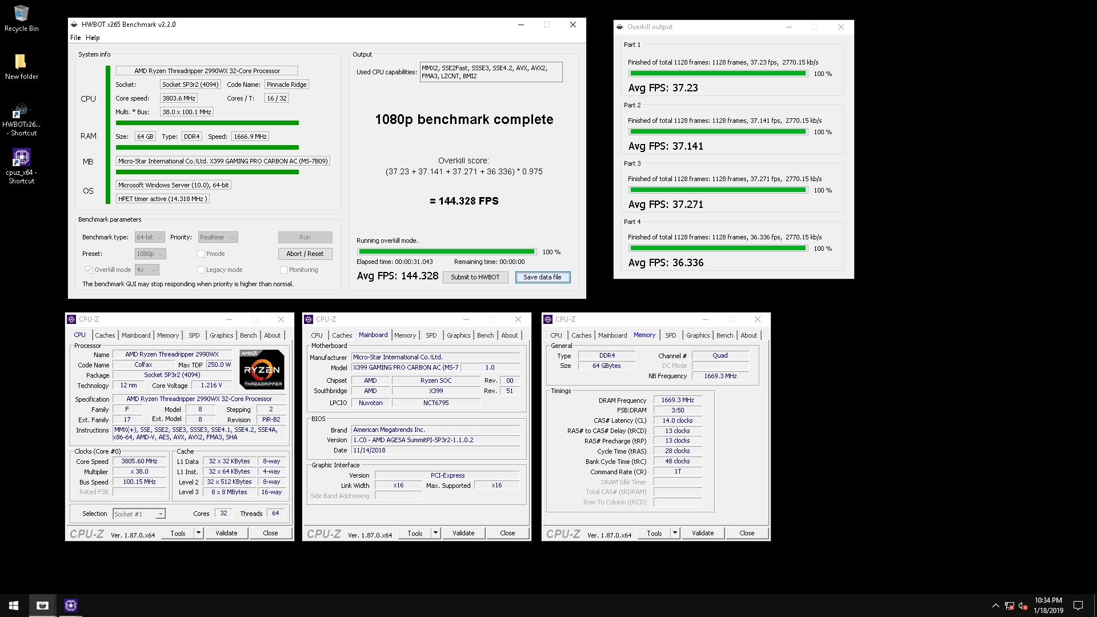Switch to SPD tab in CPU-Z Mainboard window

click(431, 335)
